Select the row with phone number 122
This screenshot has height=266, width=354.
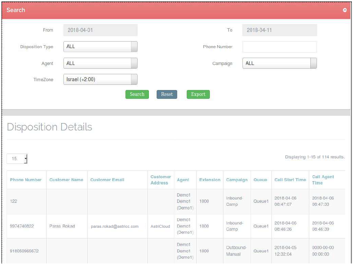tap(110, 201)
